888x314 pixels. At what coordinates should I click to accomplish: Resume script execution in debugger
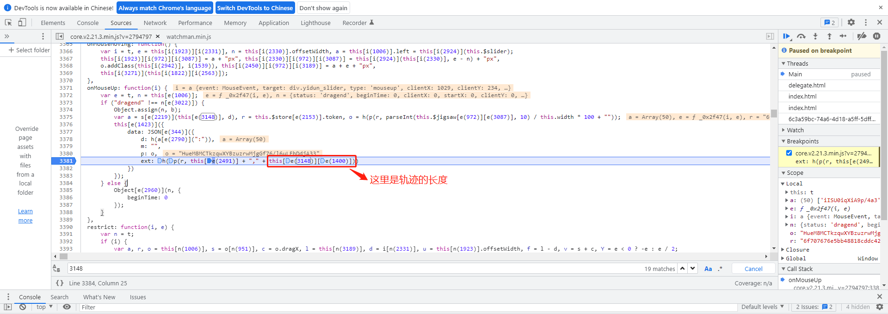pos(786,37)
